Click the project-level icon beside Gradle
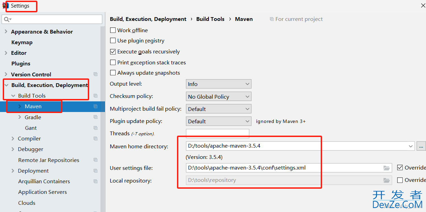This screenshot has height=212, width=426. tap(96, 117)
